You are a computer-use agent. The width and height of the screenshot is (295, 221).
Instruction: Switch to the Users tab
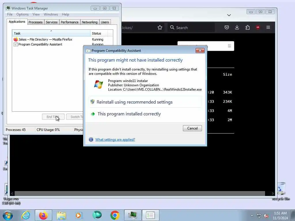(105, 22)
